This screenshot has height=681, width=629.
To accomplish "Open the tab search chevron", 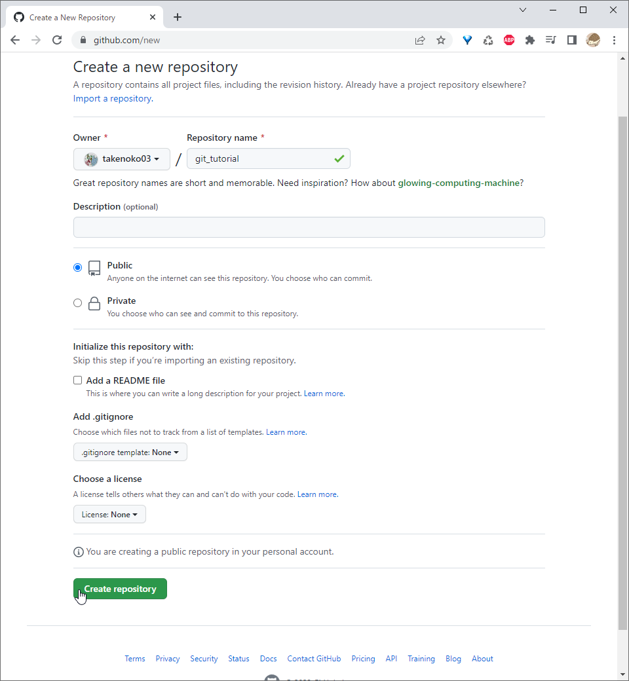I will click(x=523, y=10).
